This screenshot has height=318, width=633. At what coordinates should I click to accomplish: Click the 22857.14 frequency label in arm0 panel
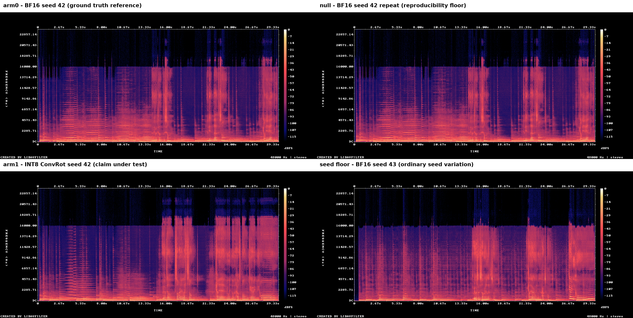click(x=28, y=34)
